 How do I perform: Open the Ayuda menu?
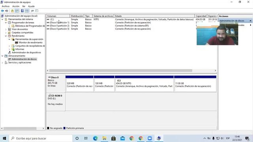pos(31,6)
